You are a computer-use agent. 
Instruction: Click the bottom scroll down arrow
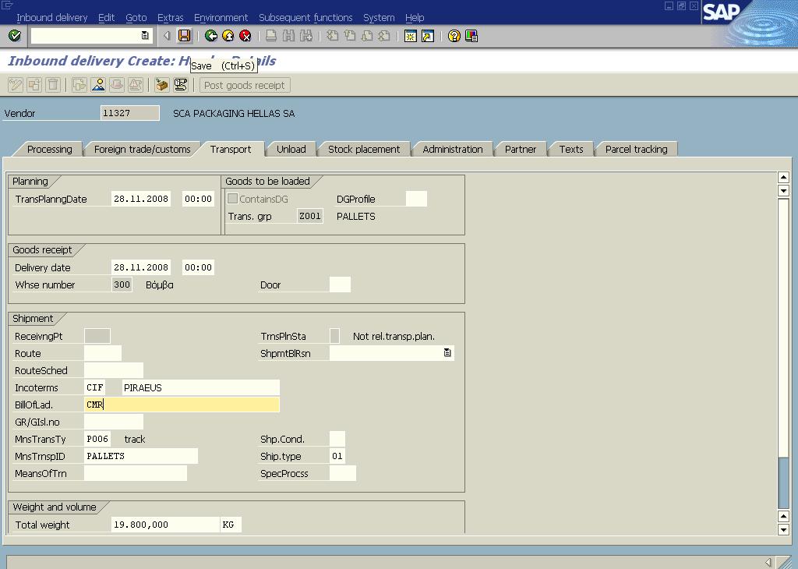click(x=784, y=530)
